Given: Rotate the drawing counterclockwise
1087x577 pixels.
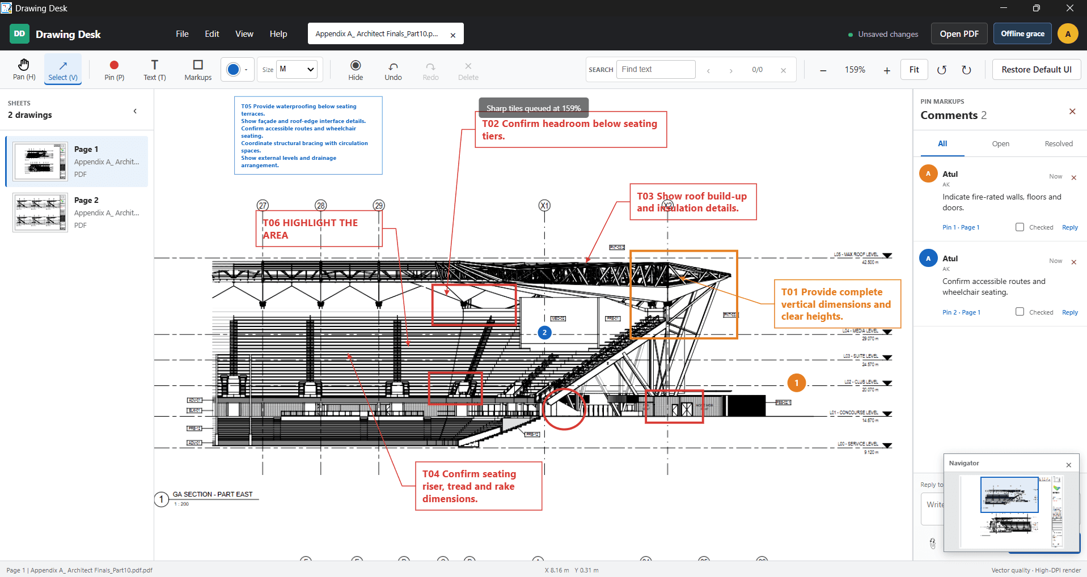Looking at the screenshot, I should click(x=942, y=70).
